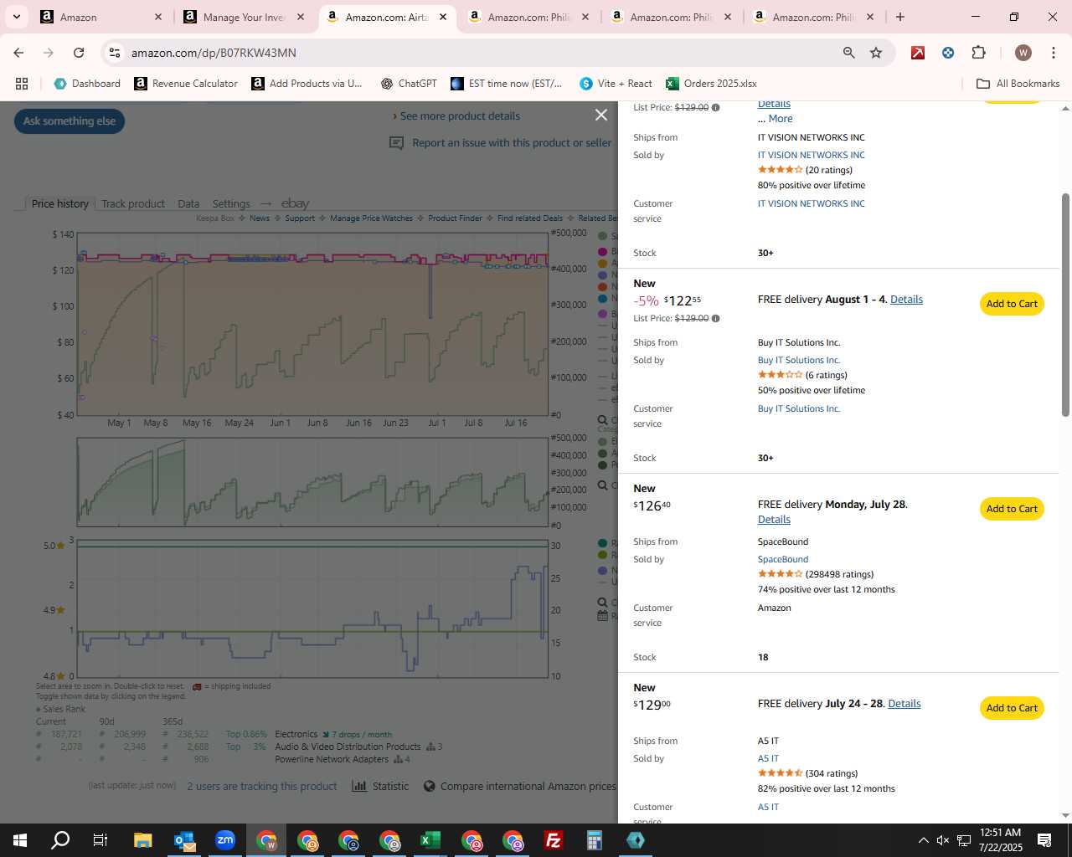The image size is (1072, 857).
Task: Close the Manage Your Inventory tab
Action: coord(301,17)
